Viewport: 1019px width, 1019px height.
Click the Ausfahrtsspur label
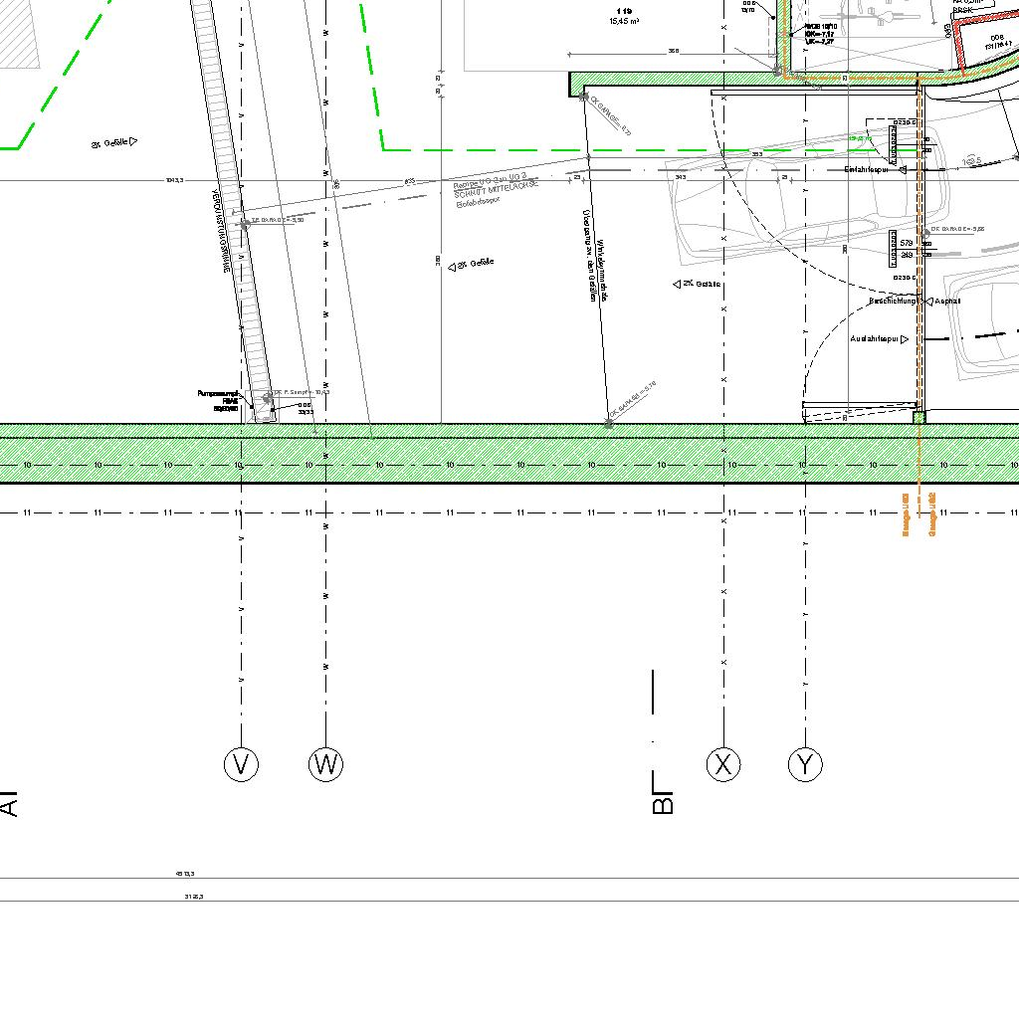point(874,339)
